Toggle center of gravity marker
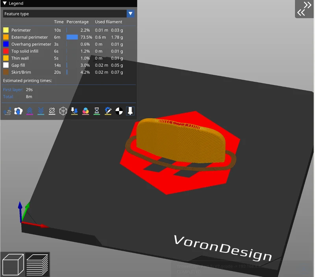 [119, 111]
